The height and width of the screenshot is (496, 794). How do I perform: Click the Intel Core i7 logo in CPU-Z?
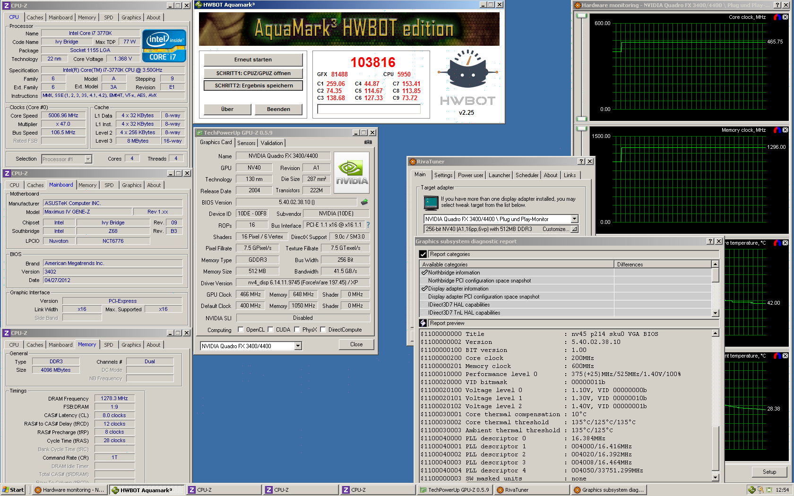[164, 46]
